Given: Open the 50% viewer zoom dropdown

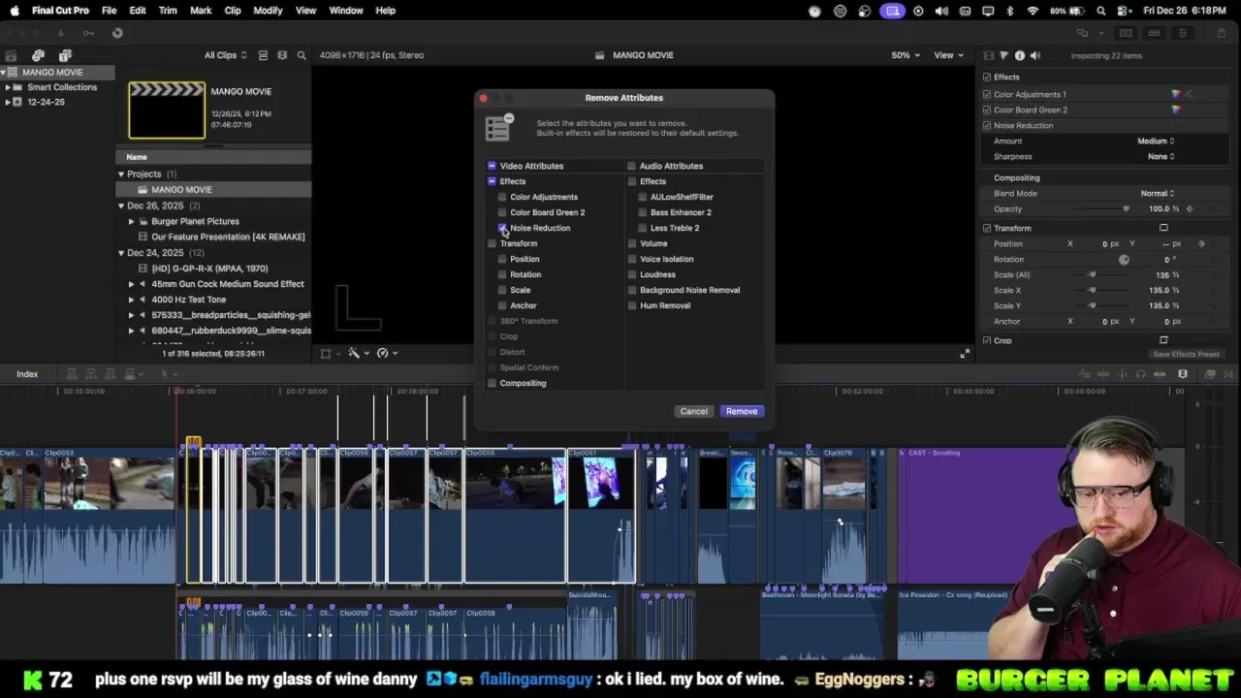Looking at the screenshot, I should click(905, 55).
